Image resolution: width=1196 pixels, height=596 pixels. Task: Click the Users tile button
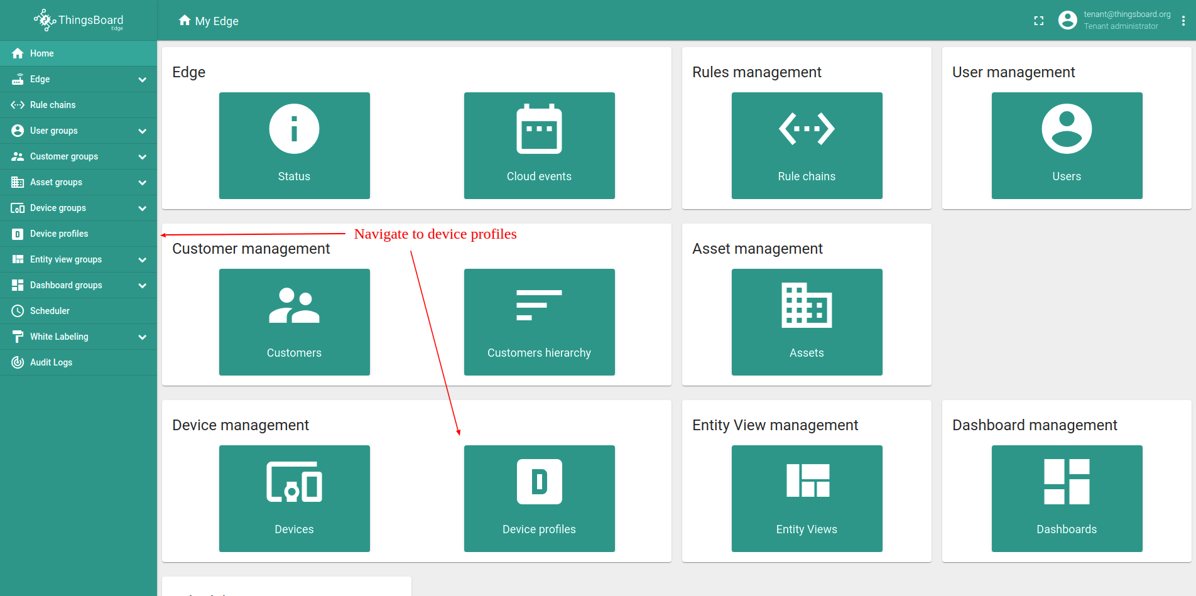point(1067,145)
